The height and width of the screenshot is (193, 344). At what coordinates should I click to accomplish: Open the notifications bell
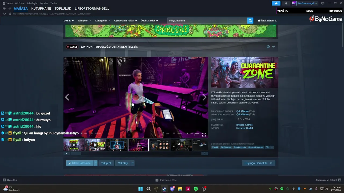286,3
